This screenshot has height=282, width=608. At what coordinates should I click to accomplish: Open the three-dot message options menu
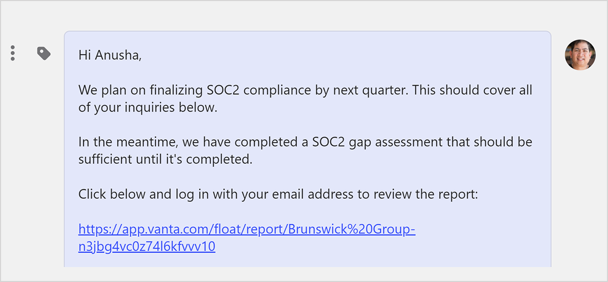coord(13,53)
